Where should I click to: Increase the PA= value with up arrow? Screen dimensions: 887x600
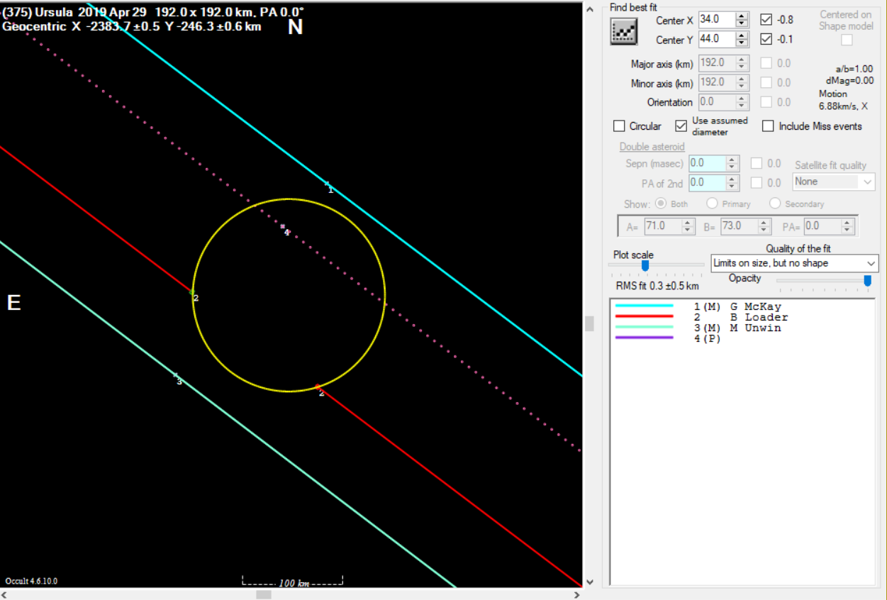(847, 223)
